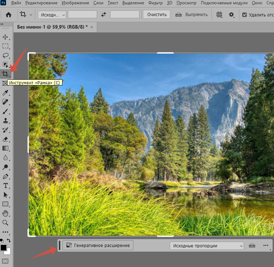Select the Brush tool
The height and width of the screenshot is (267, 274).
coord(5,112)
